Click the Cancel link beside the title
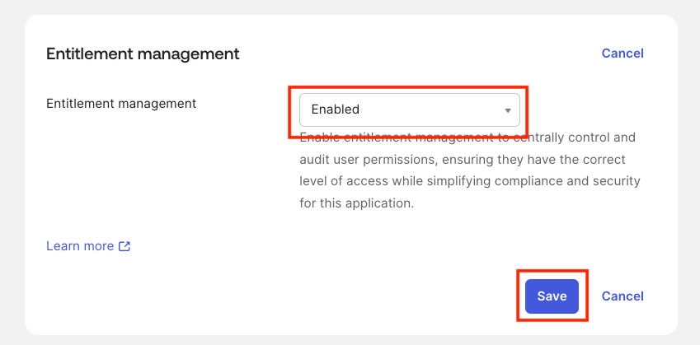Screen dimensions: 700x345 pyautogui.click(x=622, y=54)
